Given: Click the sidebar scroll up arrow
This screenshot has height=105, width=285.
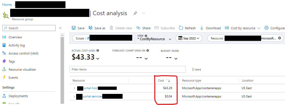Looking at the screenshot, I should coord(62,35).
